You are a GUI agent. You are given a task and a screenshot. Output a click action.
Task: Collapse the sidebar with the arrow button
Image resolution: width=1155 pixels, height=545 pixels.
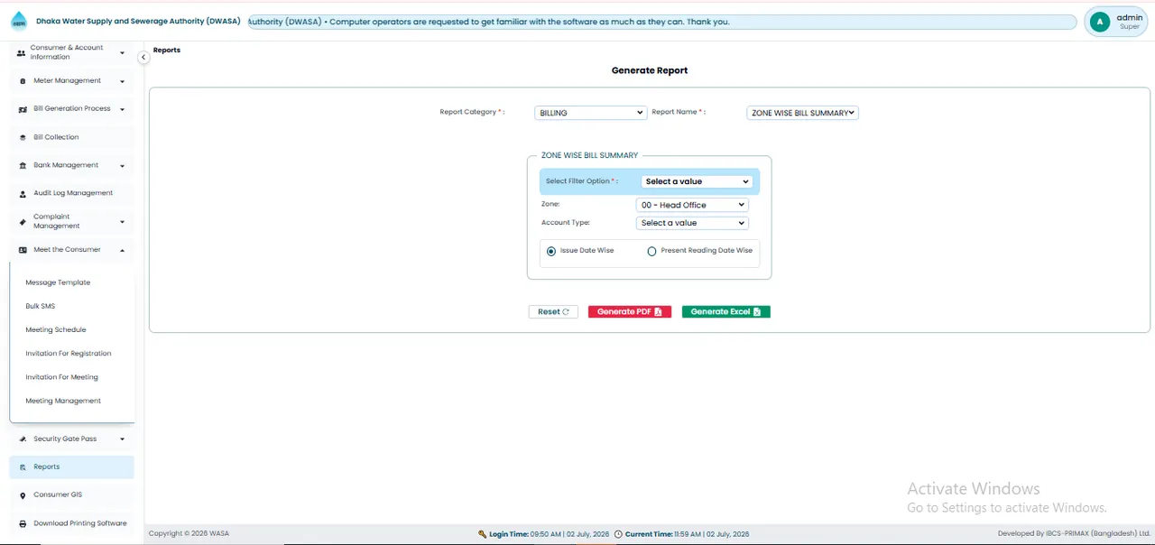pyautogui.click(x=143, y=57)
